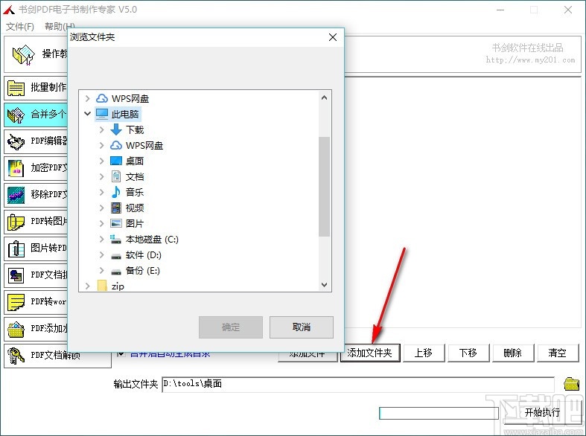Open the PDF转图片 sidebar icon

pos(16,222)
